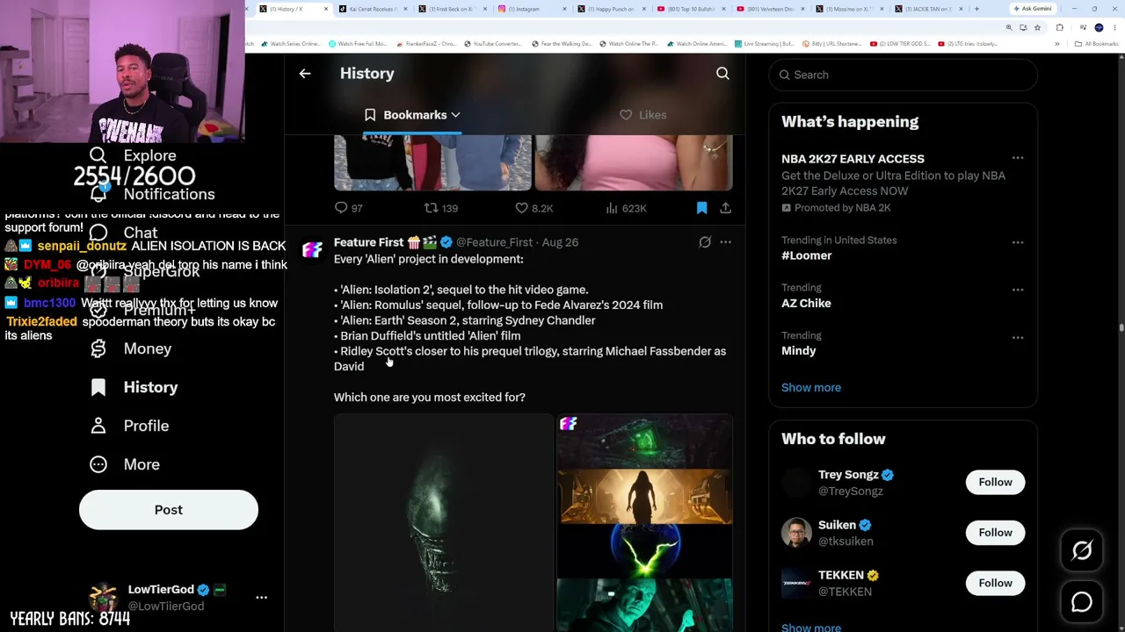Open a new browser tab
The height and width of the screenshot is (632, 1125).
[x=976, y=9]
